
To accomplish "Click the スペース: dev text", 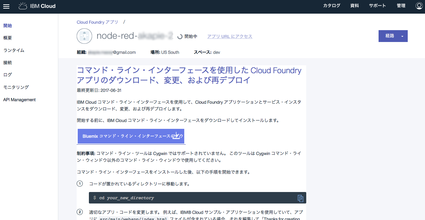I will [207, 52].
